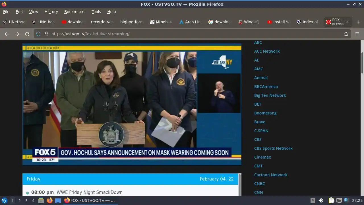Close the FOX playing tab
Image resolution: width=364 pixels, height=205 pixels.
[x=347, y=22]
